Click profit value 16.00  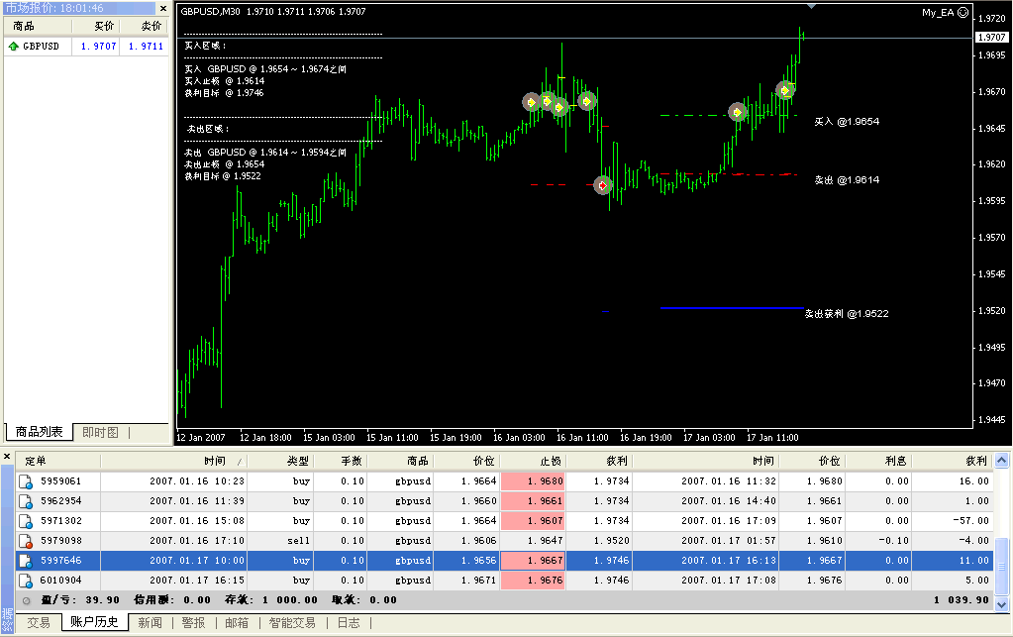tap(974, 481)
